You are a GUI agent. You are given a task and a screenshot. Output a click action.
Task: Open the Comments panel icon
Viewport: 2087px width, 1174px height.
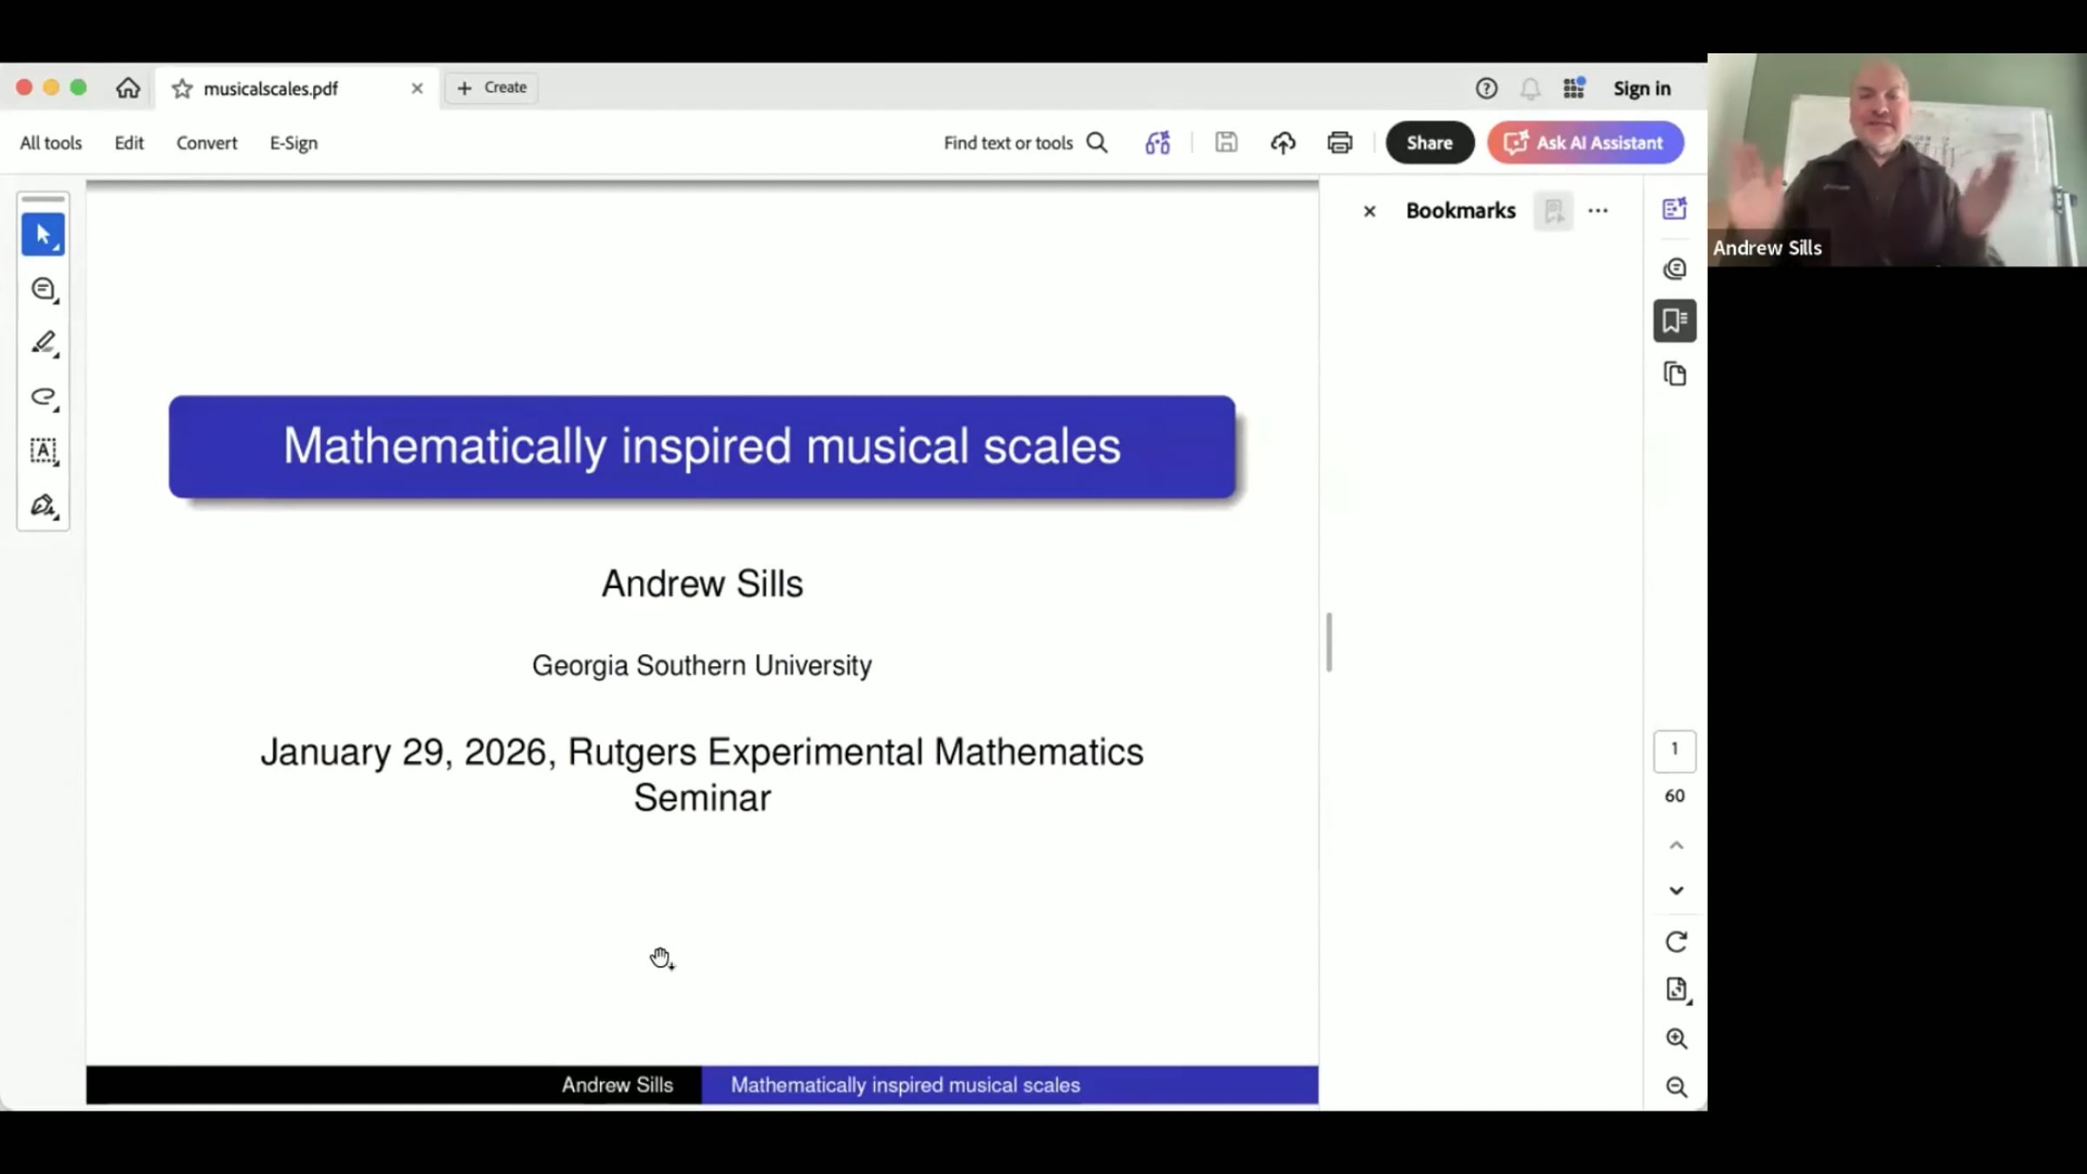point(1675,269)
